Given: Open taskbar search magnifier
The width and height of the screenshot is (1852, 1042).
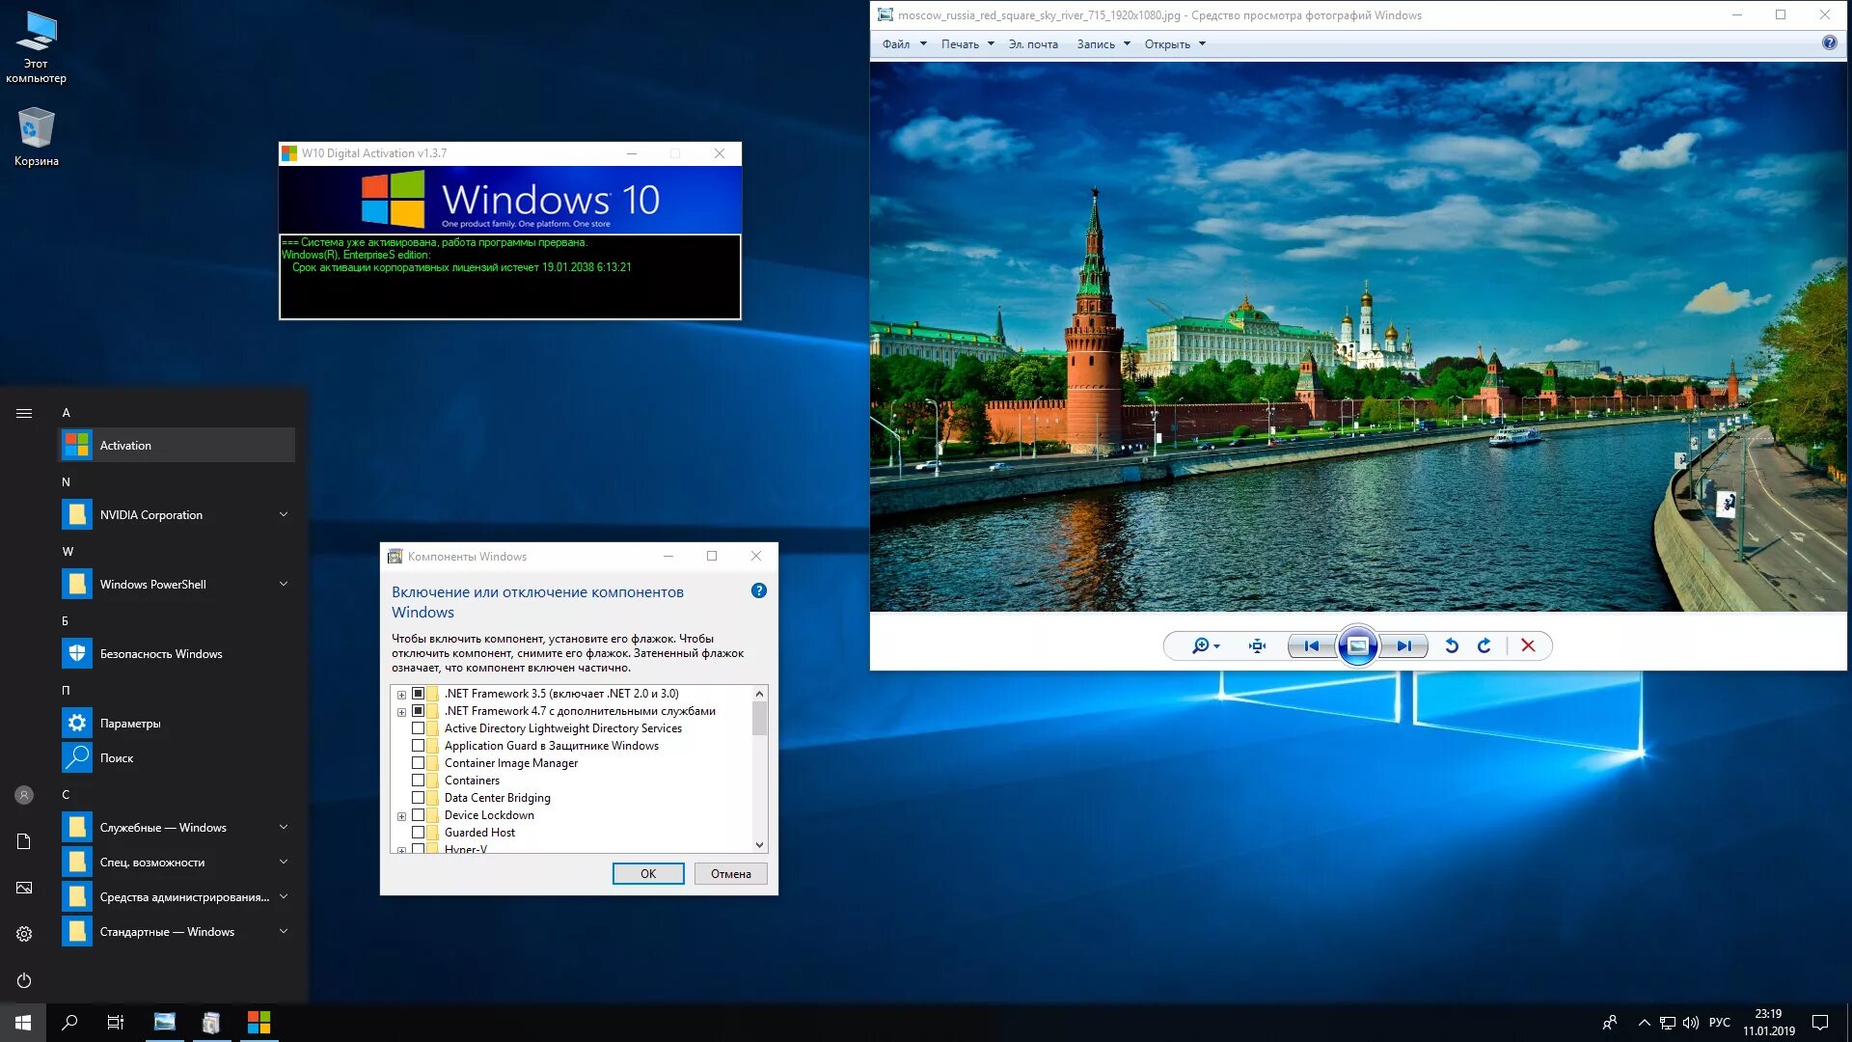Looking at the screenshot, I should click(69, 1023).
